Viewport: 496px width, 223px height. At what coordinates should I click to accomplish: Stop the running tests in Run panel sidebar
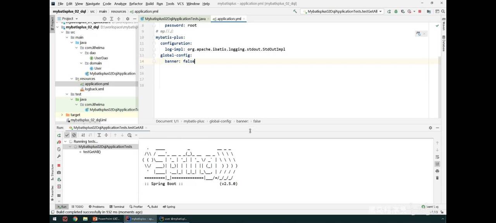[x=59, y=165]
